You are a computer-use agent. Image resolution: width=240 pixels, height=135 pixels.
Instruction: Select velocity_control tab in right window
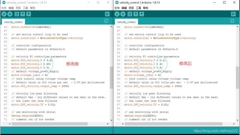(x=127, y=22)
